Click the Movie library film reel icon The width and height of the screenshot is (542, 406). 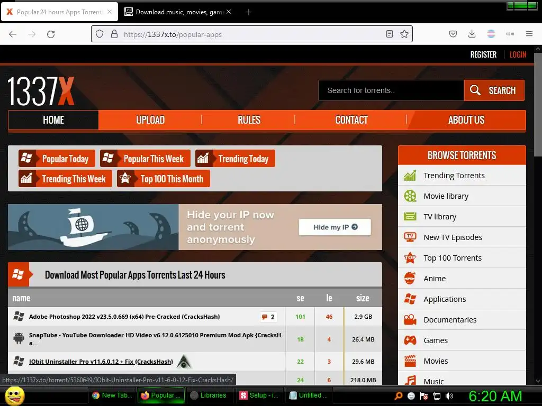410,196
